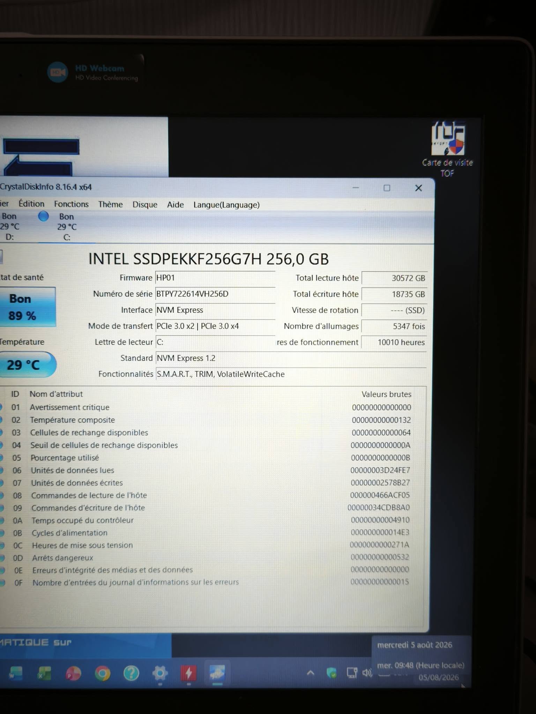Image resolution: width=536 pixels, height=714 pixels.
Task: Select the Pourcentage utilisé attribute row
Action: [x=213, y=457]
